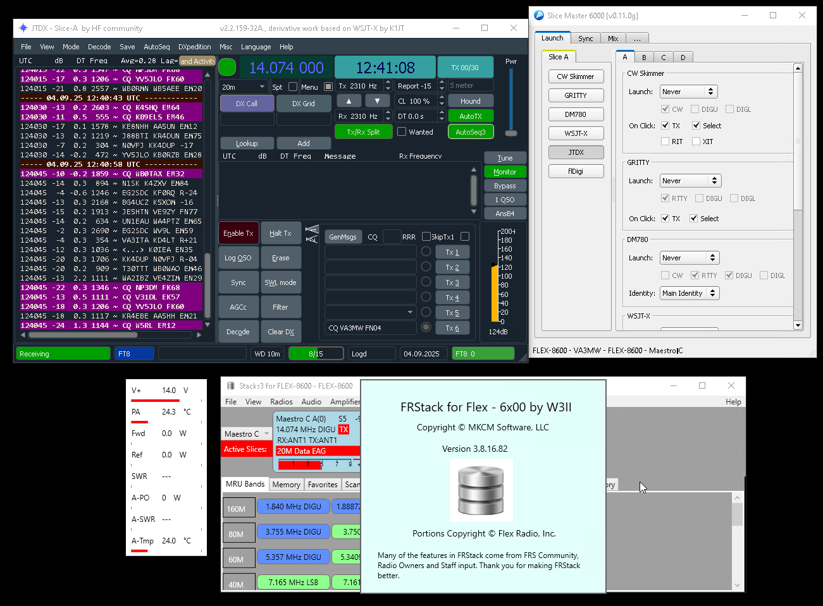Image resolution: width=823 pixels, height=606 pixels.
Task: Open GRITTY Launch Never dropdown
Action: [690, 181]
